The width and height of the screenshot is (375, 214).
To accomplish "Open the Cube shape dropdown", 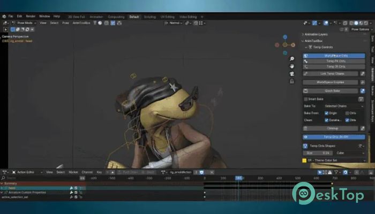I will pos(350,153).
